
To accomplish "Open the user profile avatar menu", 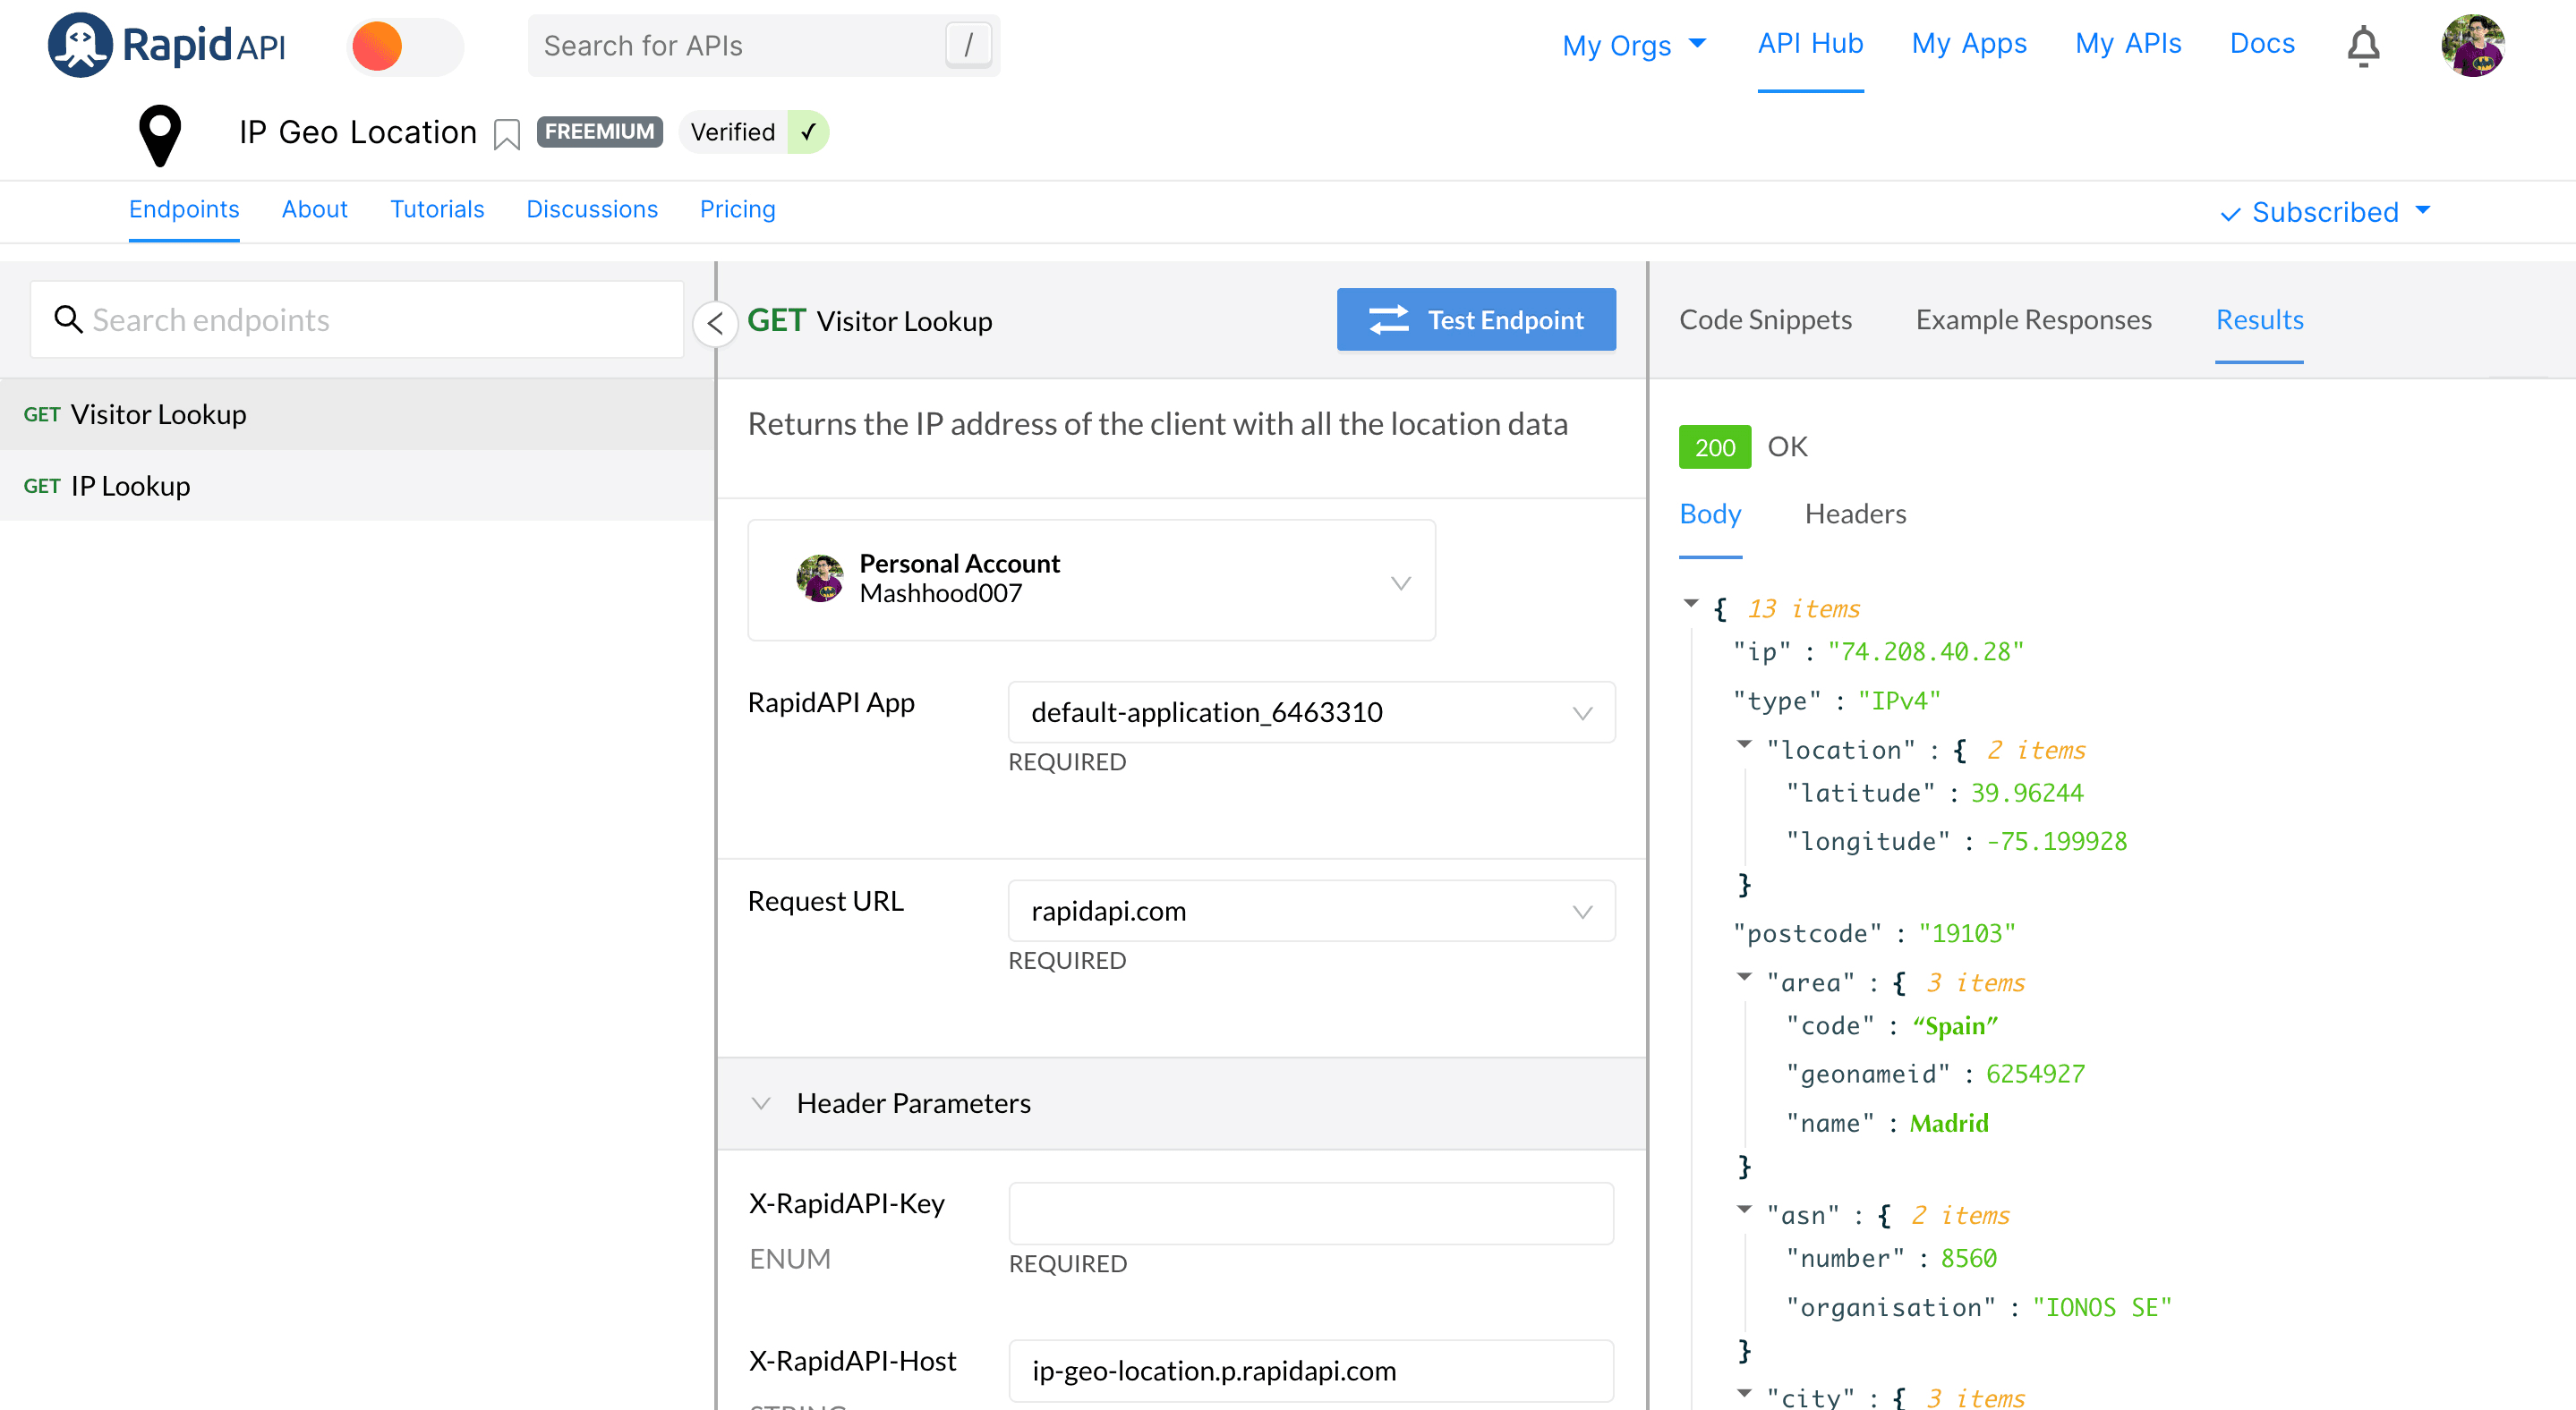I will [2472, 46].
